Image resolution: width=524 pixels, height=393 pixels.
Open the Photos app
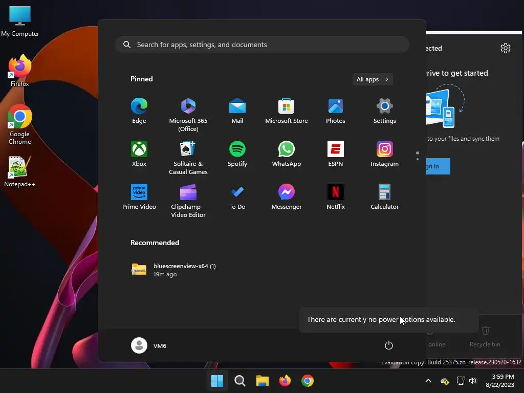coord(336,111)
